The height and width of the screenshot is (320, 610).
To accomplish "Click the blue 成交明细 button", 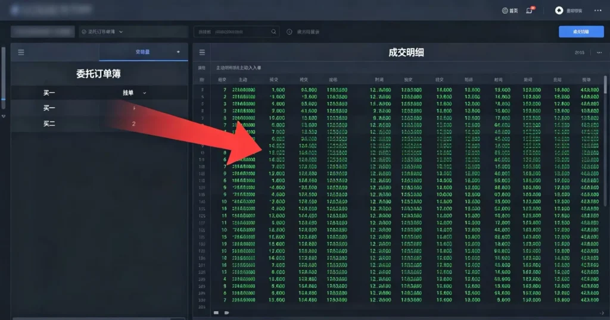I will point(581,32).
